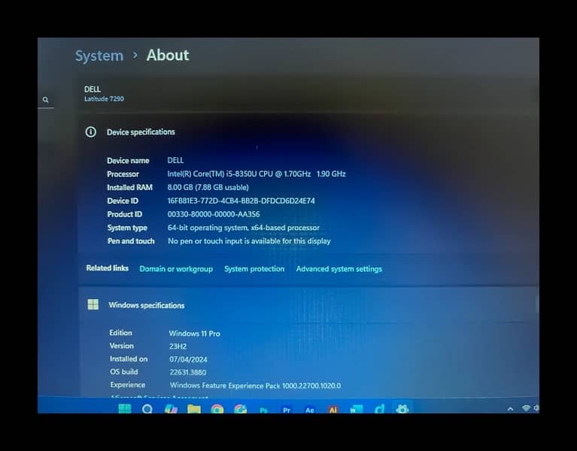577x451 pixels.
Task: Open Advanced system settings link
Action: pos(339,269)
